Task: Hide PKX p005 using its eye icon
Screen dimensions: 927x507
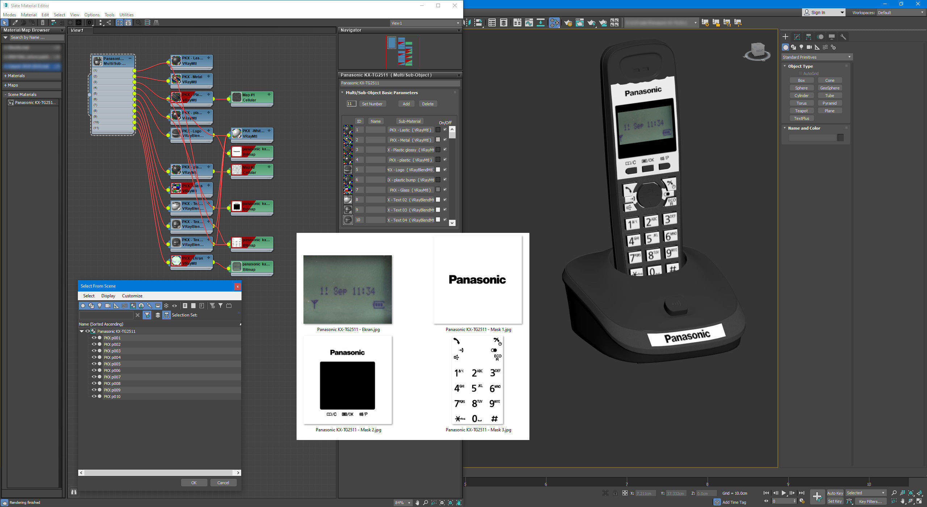Action: coord(94,364)
